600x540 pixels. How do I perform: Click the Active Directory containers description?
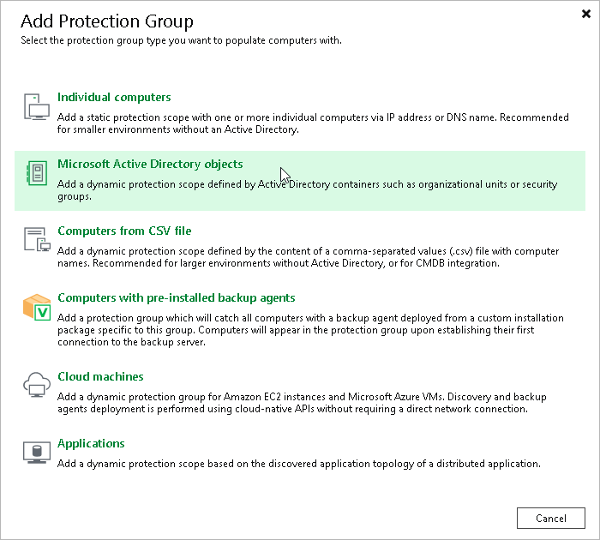click(x=307, y=190)
